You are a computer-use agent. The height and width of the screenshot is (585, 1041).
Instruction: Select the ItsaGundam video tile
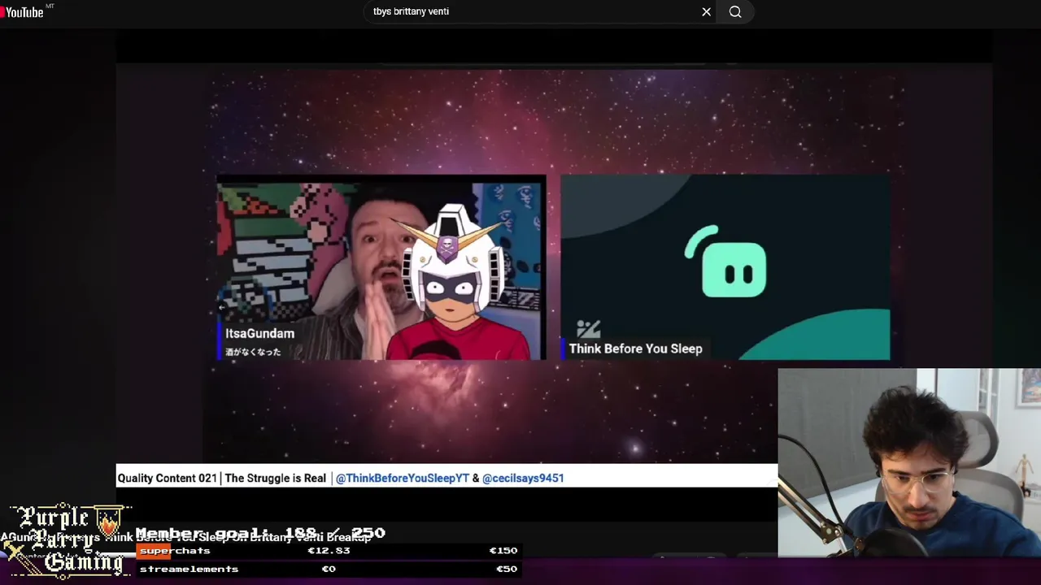pos(381,267)
